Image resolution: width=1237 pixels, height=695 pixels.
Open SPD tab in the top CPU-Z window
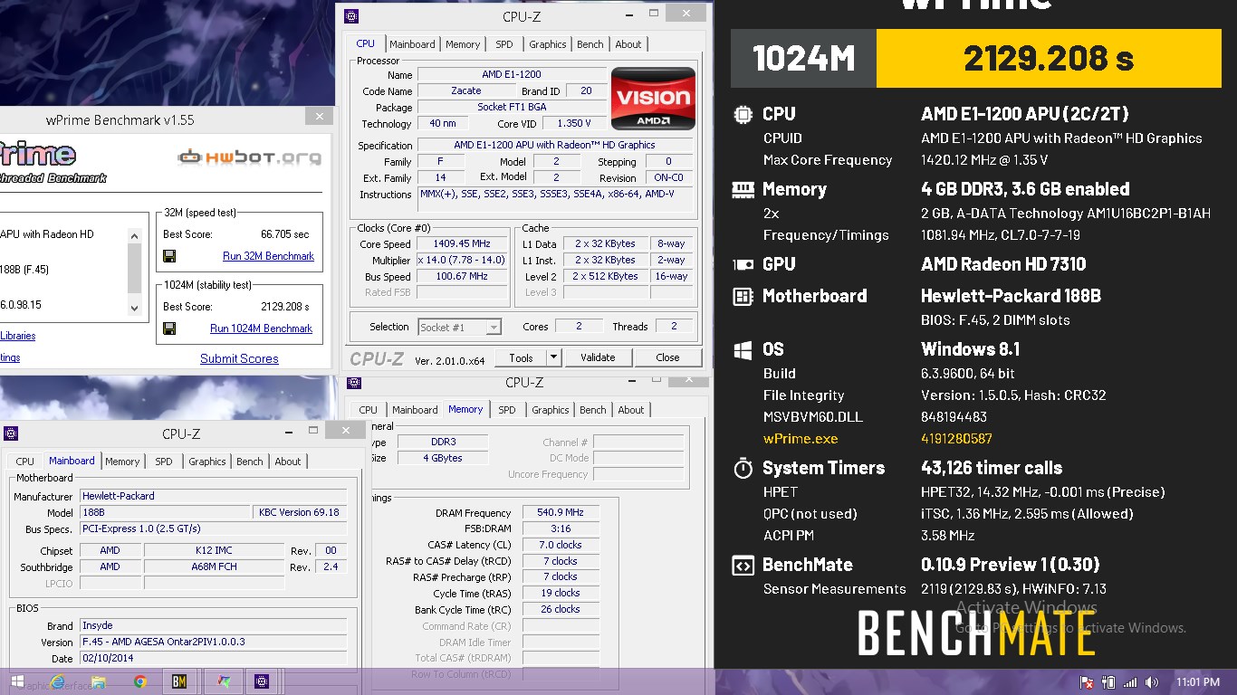(x=504, y=44)
